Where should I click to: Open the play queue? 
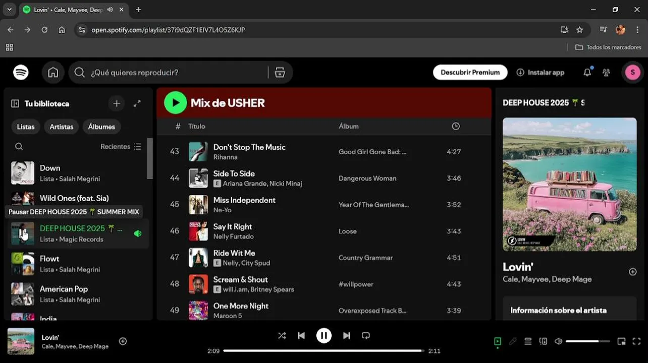point(528,341)
